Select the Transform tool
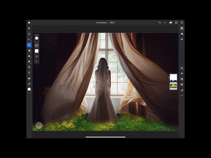The height and width of the screenshot is (158, 211). click(x=29, y=34)
